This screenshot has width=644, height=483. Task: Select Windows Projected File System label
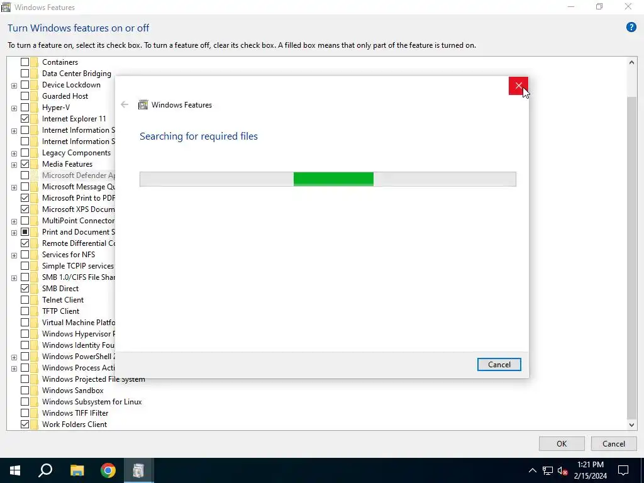point(93,379)
